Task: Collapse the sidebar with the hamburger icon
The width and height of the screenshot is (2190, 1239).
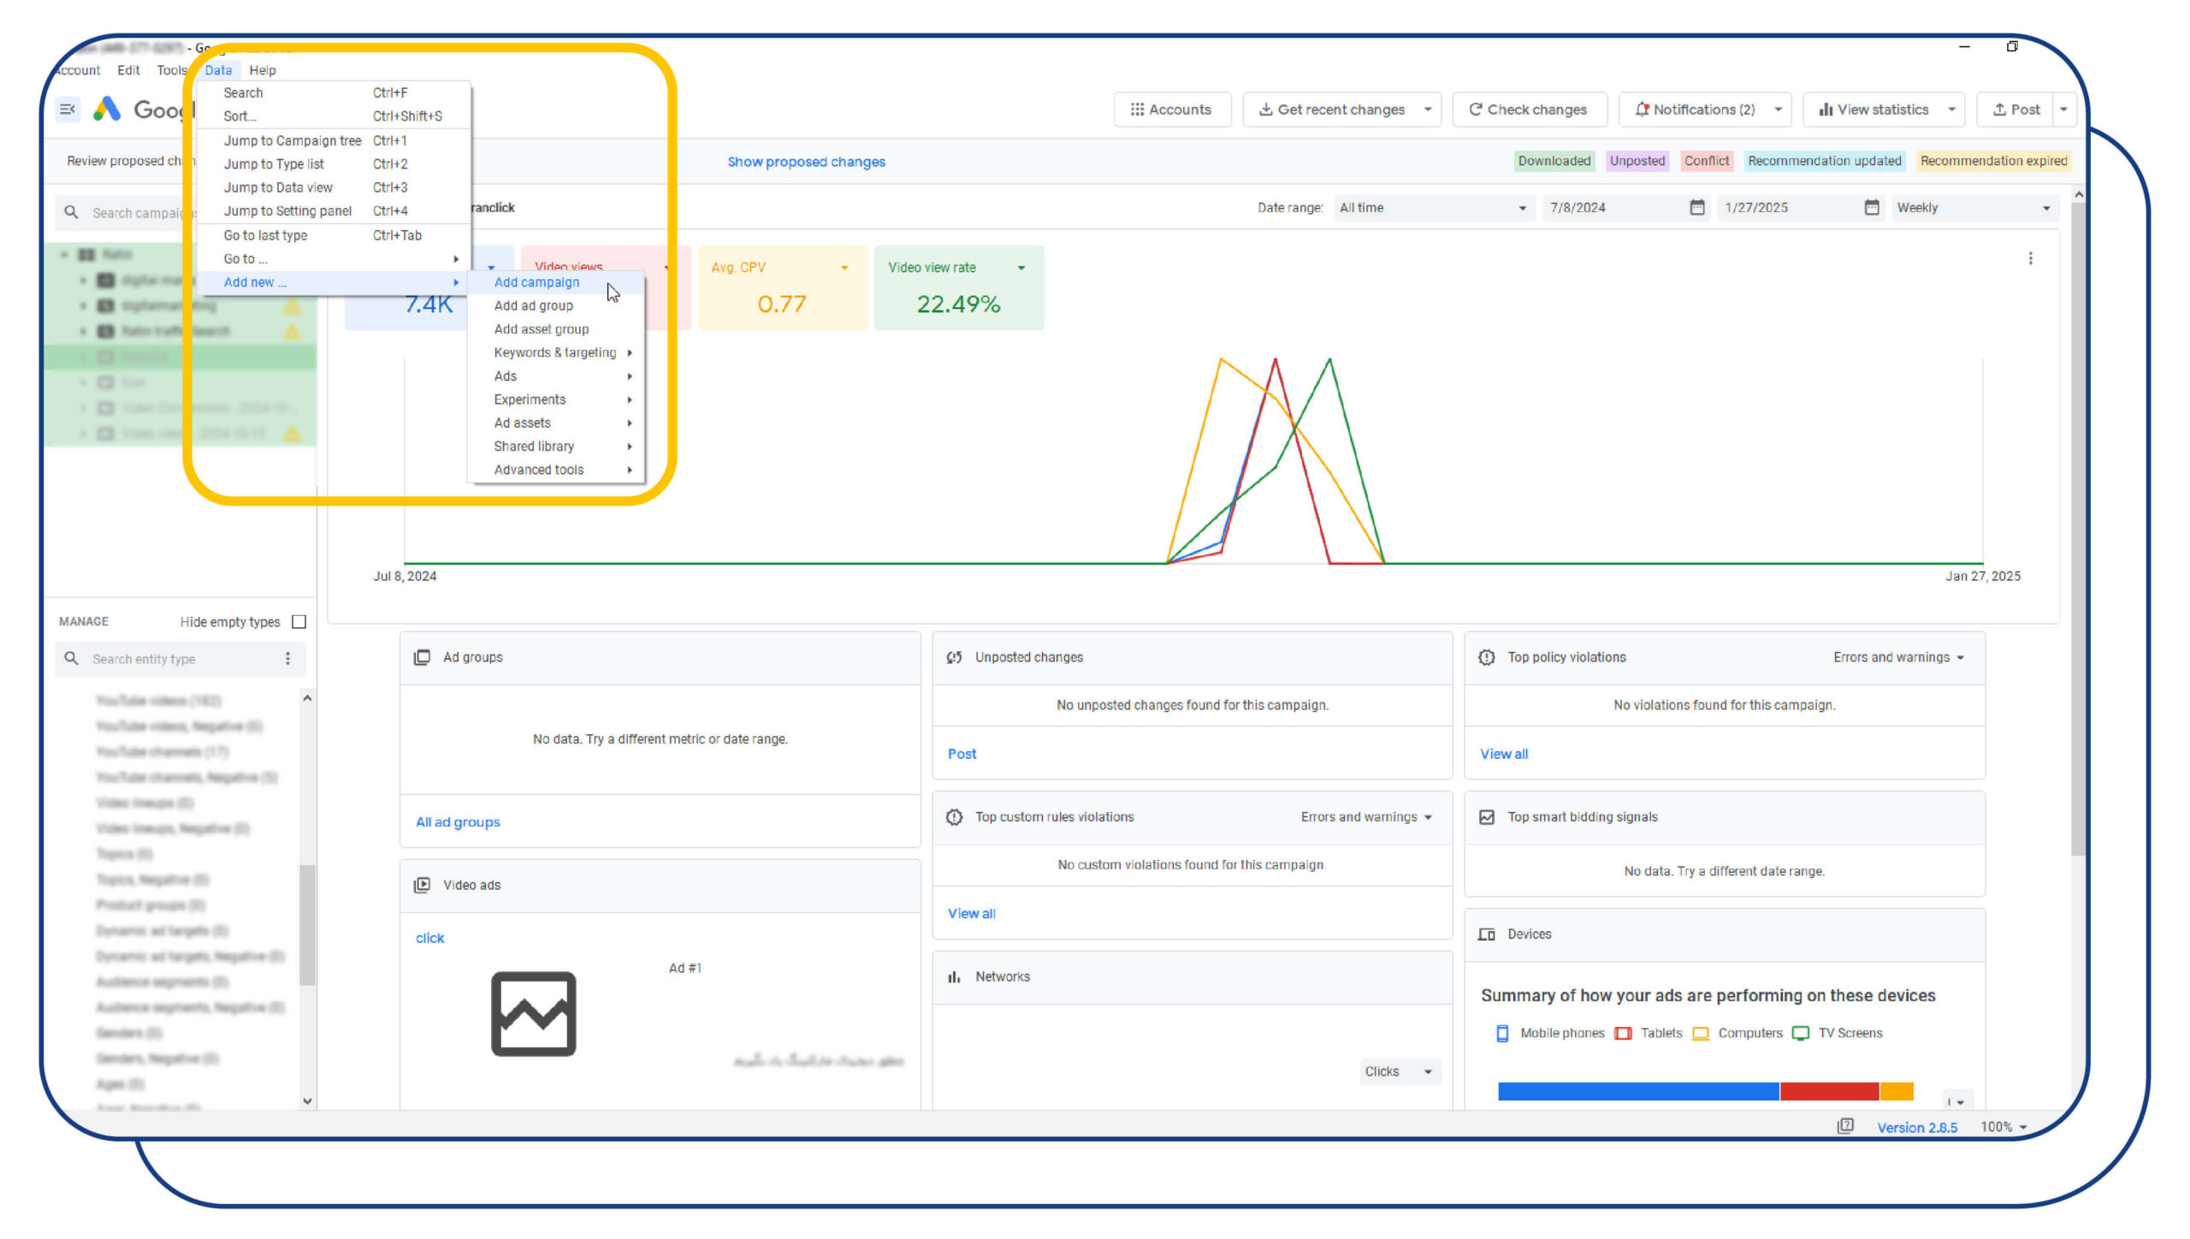Action: click(x=68, y=110)
